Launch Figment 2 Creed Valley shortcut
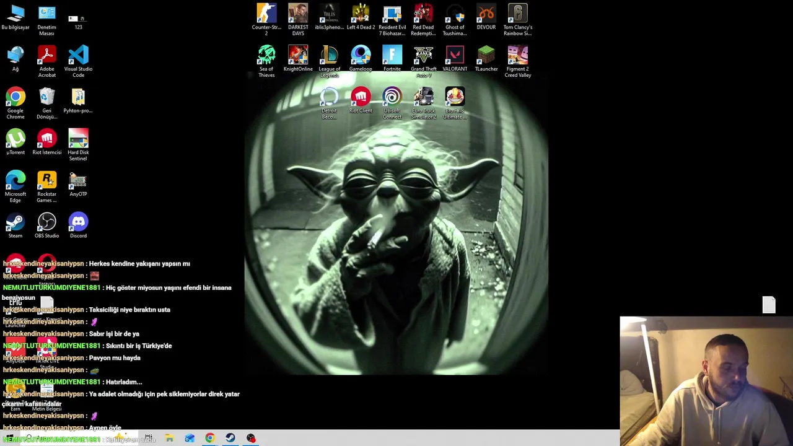Screen dimensions: 793x446 tap(517, 62)
